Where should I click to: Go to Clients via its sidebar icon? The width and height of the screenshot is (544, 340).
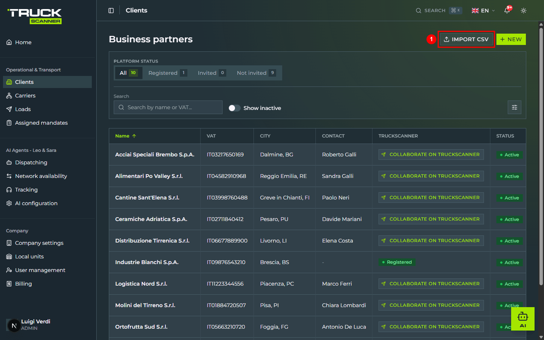9,82
